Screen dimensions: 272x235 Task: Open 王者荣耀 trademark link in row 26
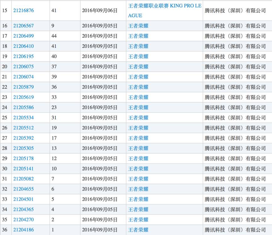pyautogui.click(x=138, y=128)
